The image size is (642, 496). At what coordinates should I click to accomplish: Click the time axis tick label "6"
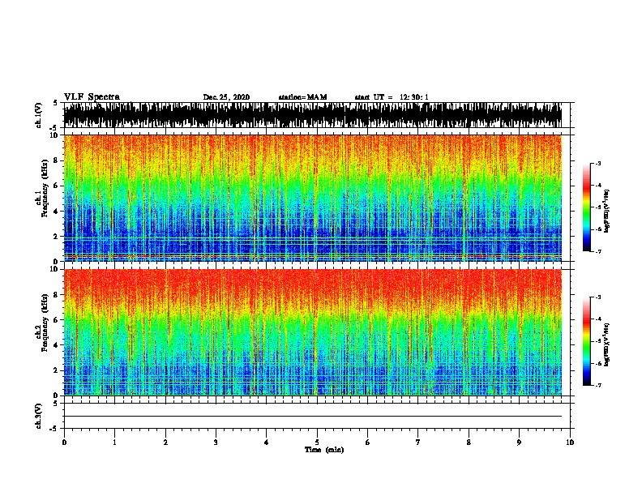[368, 443]
